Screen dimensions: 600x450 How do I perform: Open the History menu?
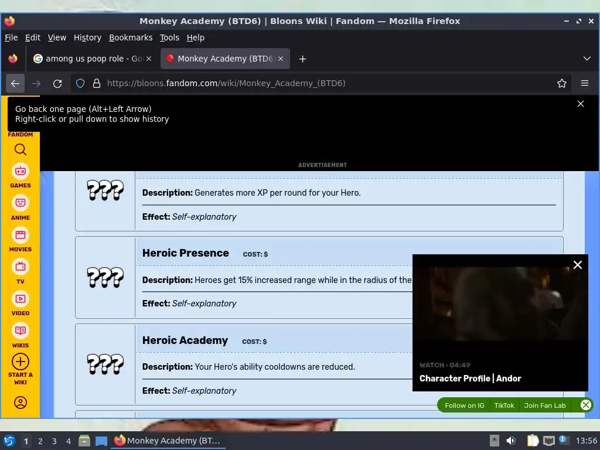(88, 37)
